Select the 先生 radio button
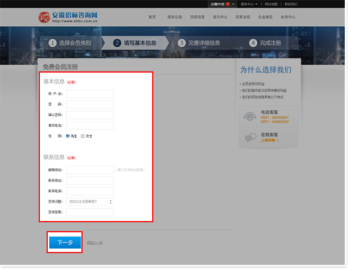351x270 pixels. 68,136
